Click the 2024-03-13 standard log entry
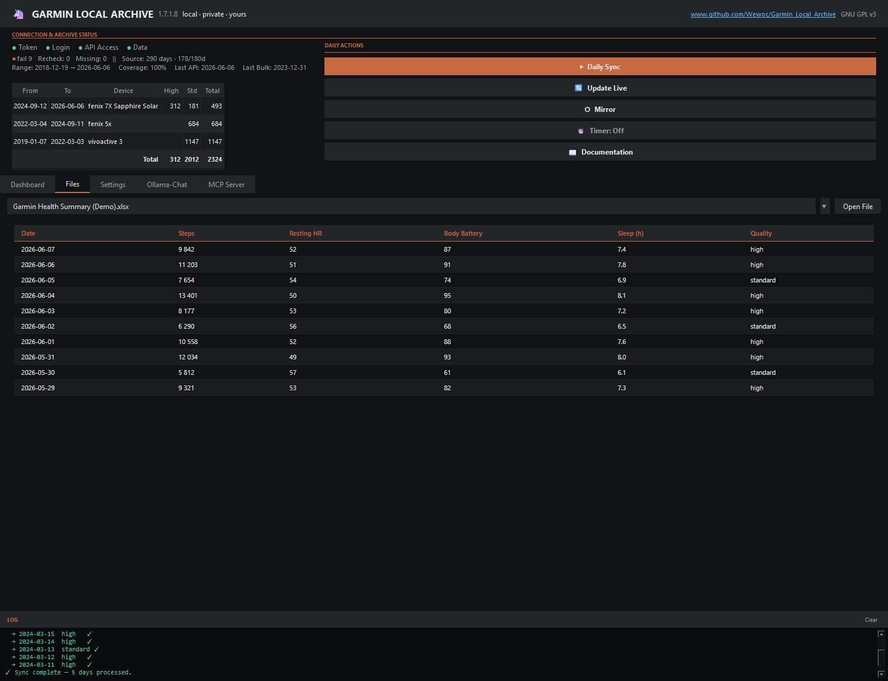 56,650
